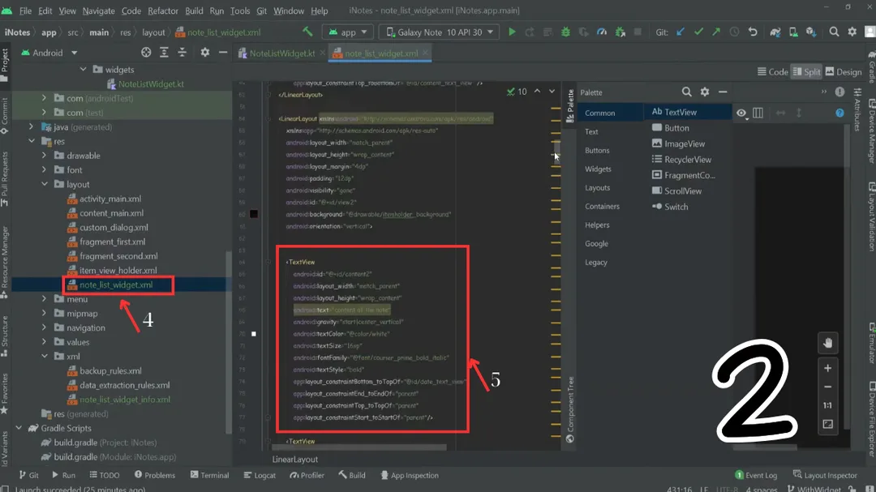Switch editor to Design view mode
Viewport: 876px width, 492px height.
tap(843, 72)
